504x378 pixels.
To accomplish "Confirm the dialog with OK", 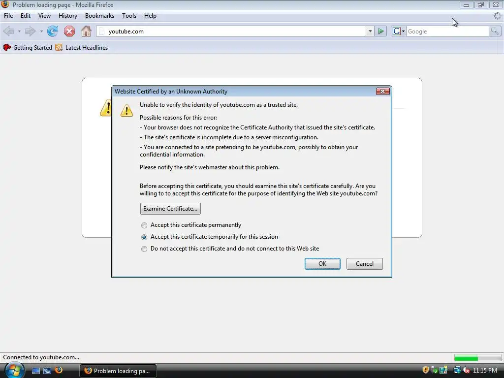I will coord(322,264).
